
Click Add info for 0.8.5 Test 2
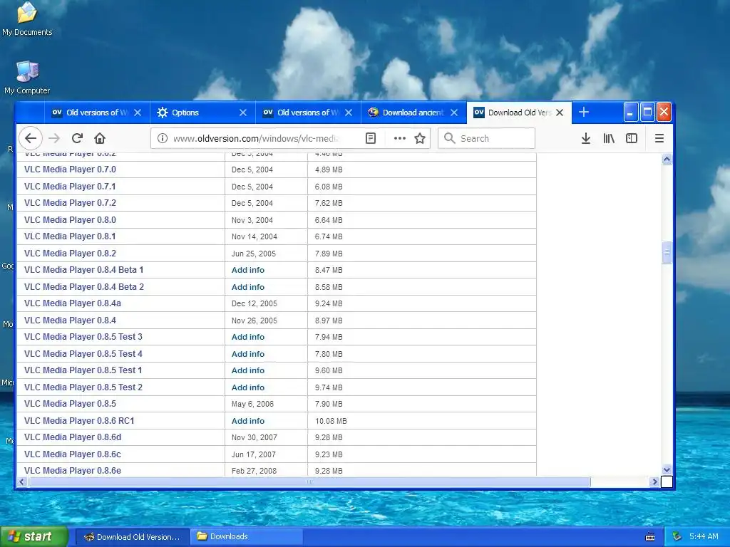[x=247, y=387]
